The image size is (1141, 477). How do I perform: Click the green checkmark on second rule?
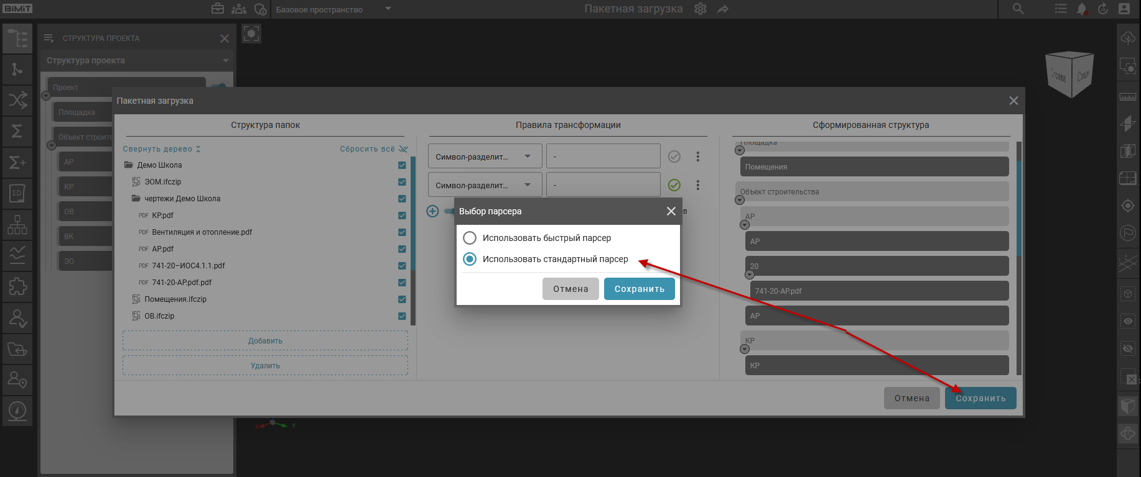point(674,185)
